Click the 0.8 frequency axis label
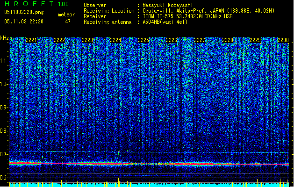The height and width of the screenshot is (187, 294). [4, 131]
